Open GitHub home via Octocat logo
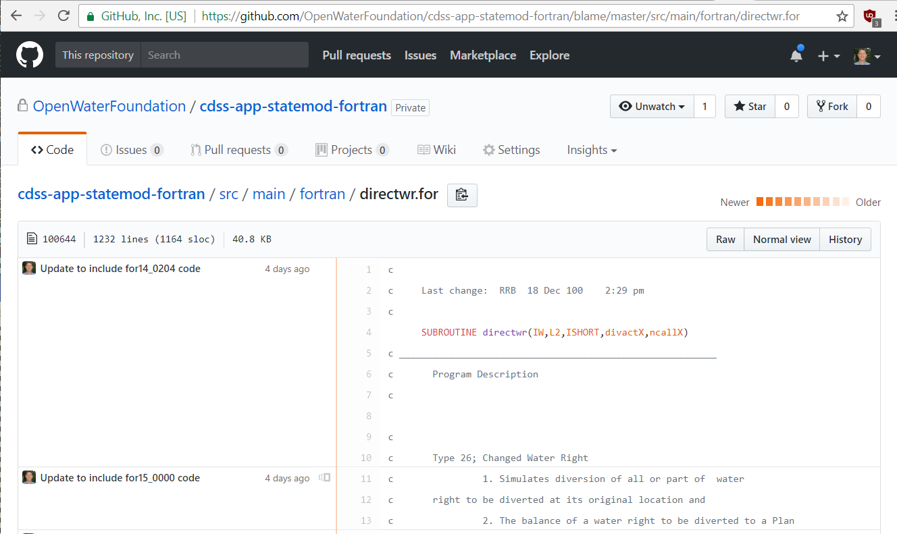The width and height of the screenshot is (897, 534). point(30,55)
